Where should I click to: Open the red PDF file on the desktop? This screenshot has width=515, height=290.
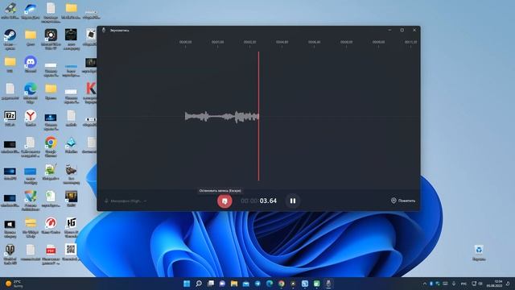(x=51, y=255)
